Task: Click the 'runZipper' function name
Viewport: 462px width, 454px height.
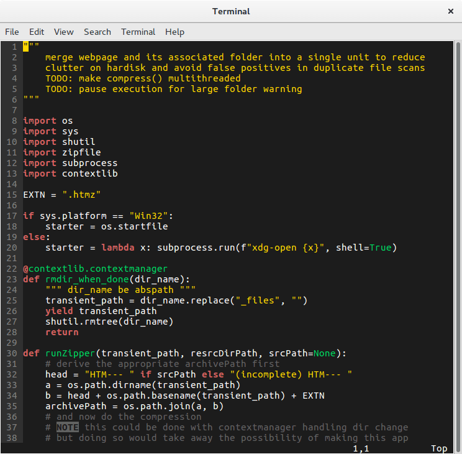Action: (x=70, y=353)
